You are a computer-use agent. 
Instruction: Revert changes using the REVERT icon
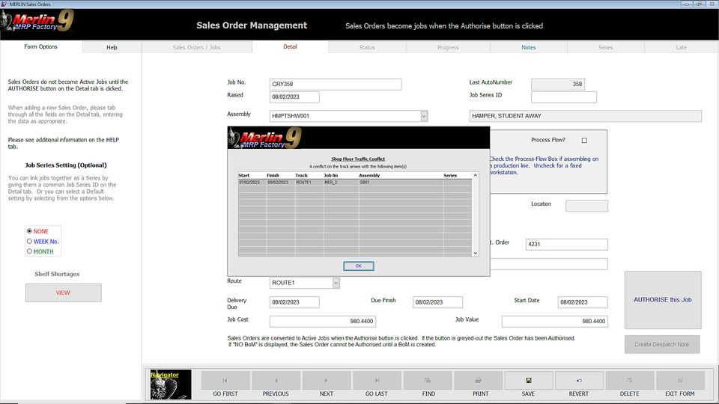[579, 381]
